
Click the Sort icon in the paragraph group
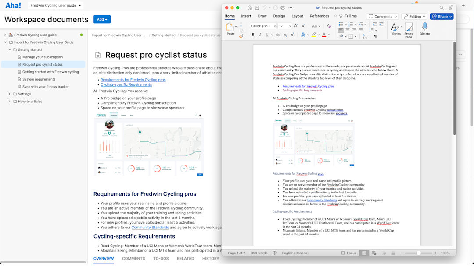click(365, 36)
